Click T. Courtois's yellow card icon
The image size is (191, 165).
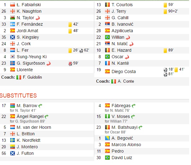coord(165,5)
